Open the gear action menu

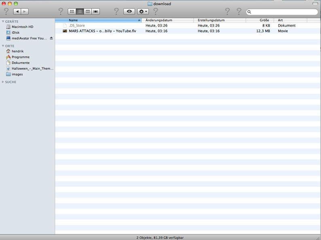(143, 12)
